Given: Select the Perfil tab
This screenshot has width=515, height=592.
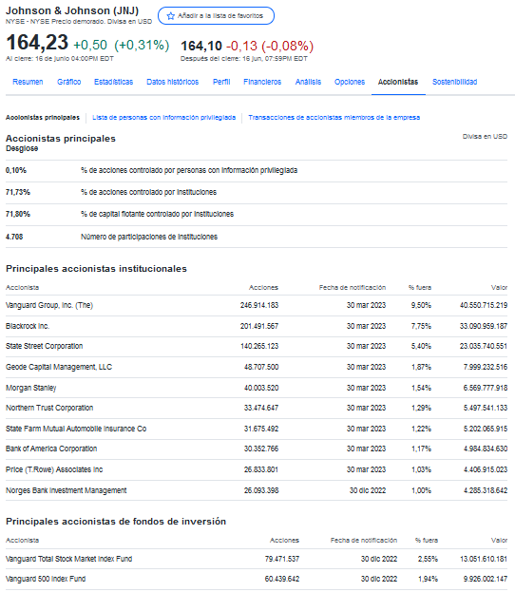Looking at the screenshot, I should tap(221, 82).
